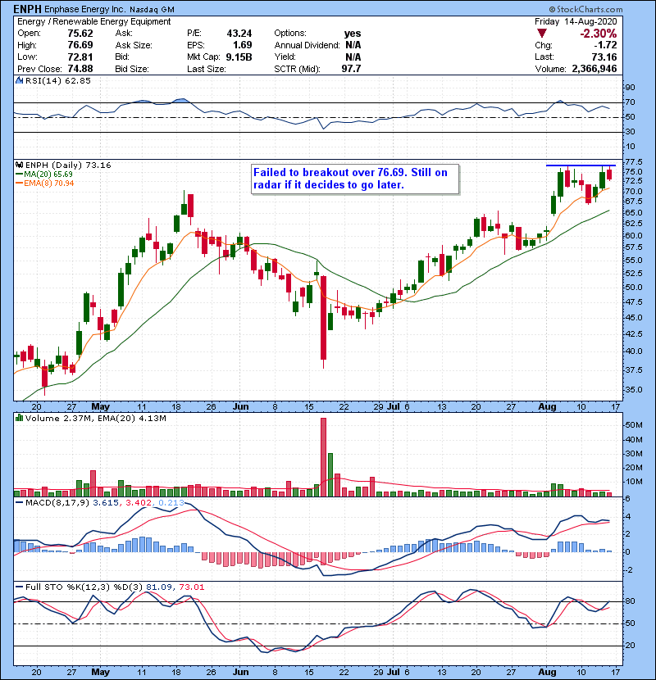Click the EMA(8) 70.94 legend text
The image size is (656, 680).
pos(49,183)
